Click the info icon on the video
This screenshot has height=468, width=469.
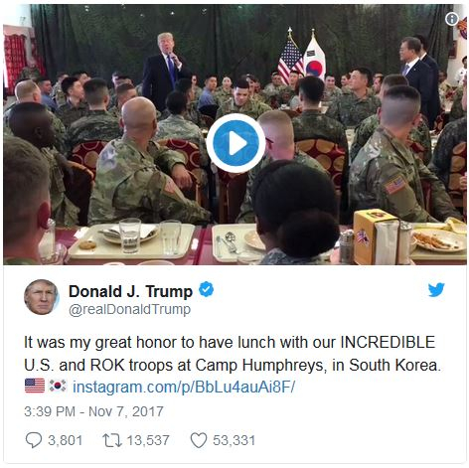coord(452,19)
